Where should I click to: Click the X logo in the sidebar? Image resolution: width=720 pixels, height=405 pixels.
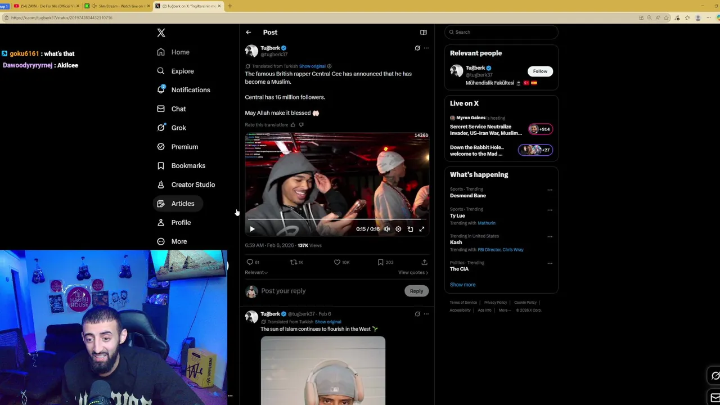161,33
